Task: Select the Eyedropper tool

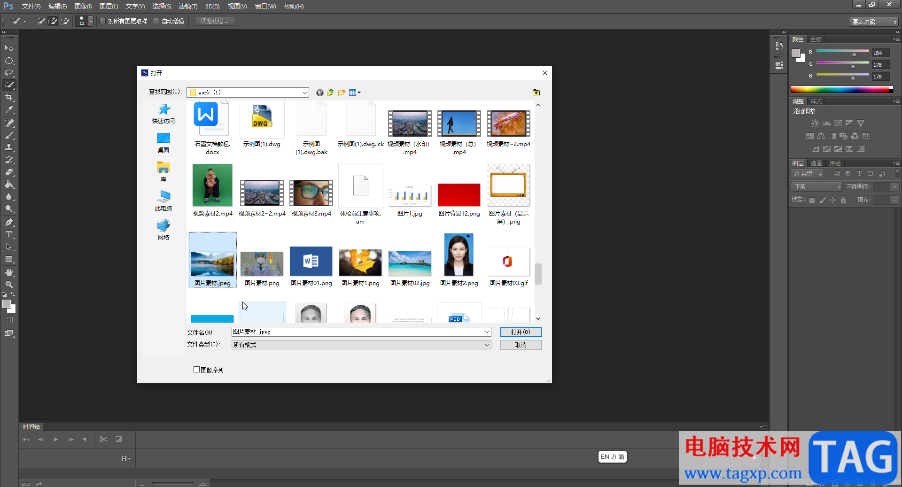Action: tap(9, 109)
